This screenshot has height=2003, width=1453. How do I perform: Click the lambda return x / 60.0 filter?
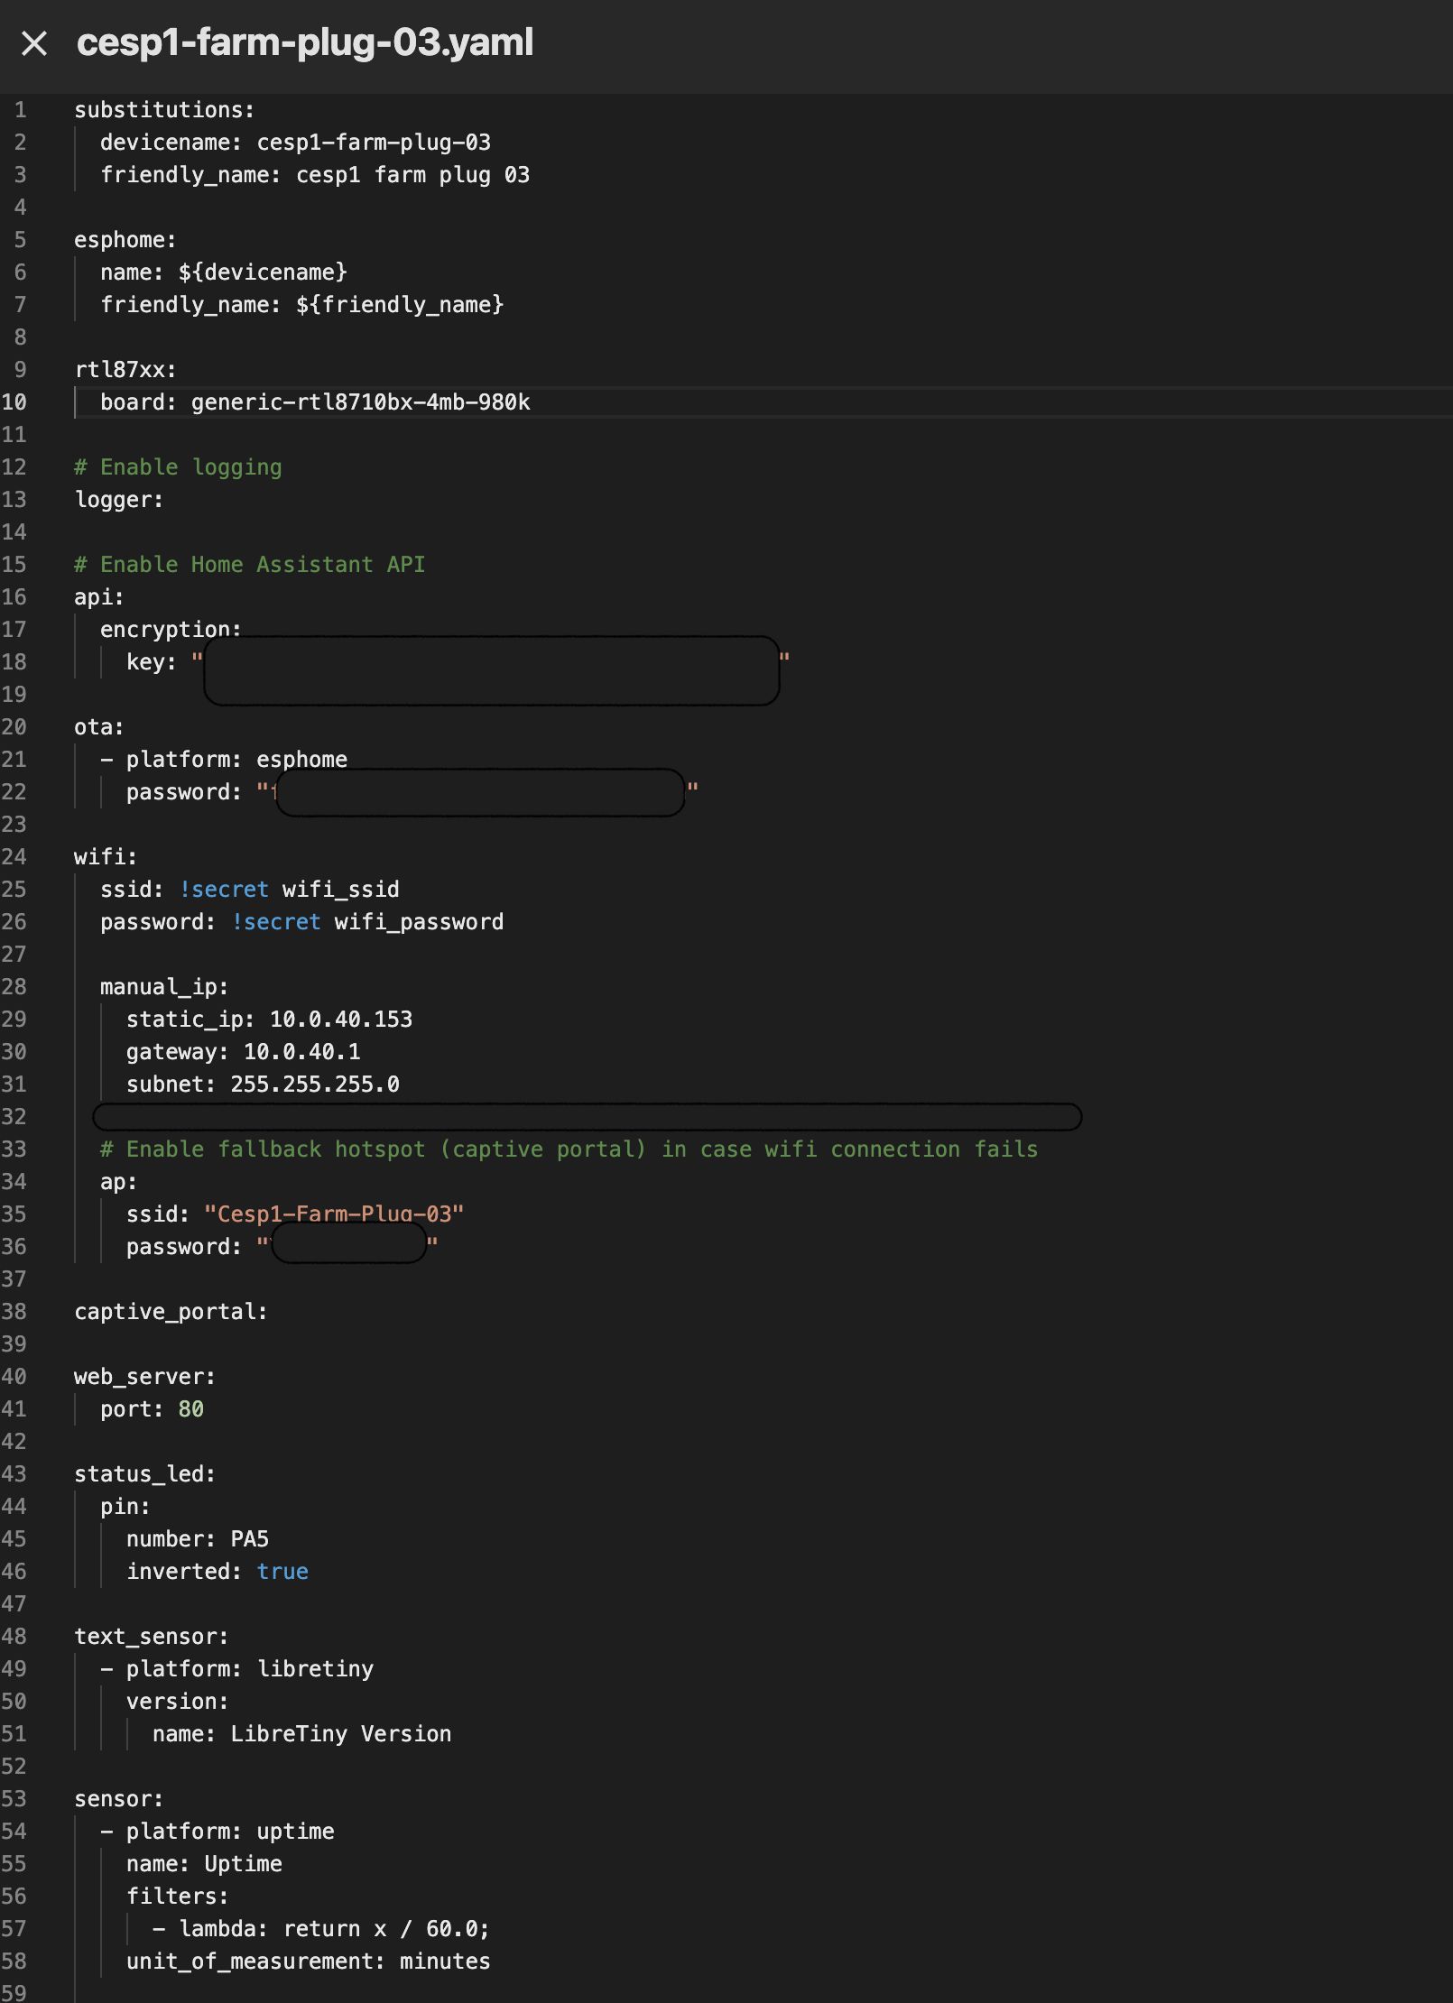click(x=334, y=1929)
